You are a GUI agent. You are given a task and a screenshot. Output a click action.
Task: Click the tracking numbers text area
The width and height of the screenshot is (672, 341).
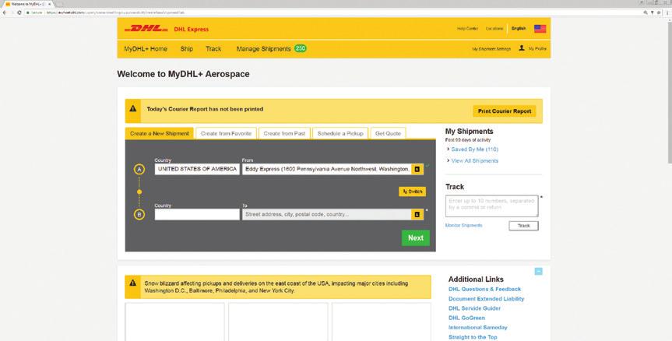pyautogui.click(x=491, y=206)
